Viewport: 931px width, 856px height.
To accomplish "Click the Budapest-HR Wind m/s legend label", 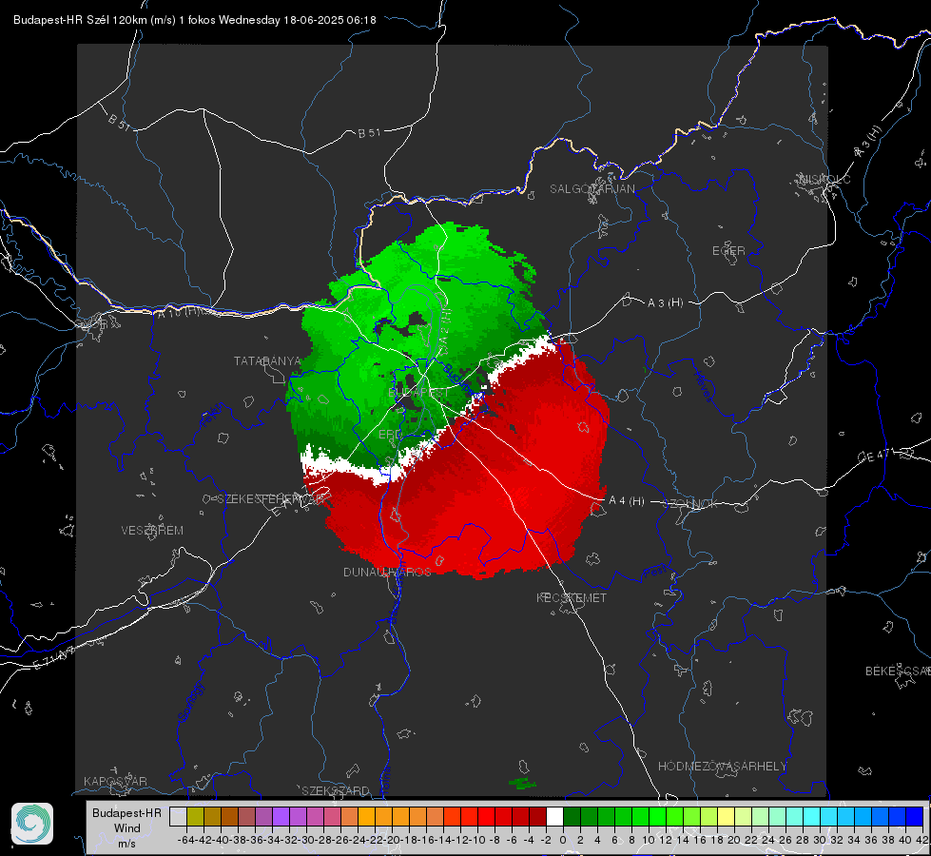I will pos(127,828).
